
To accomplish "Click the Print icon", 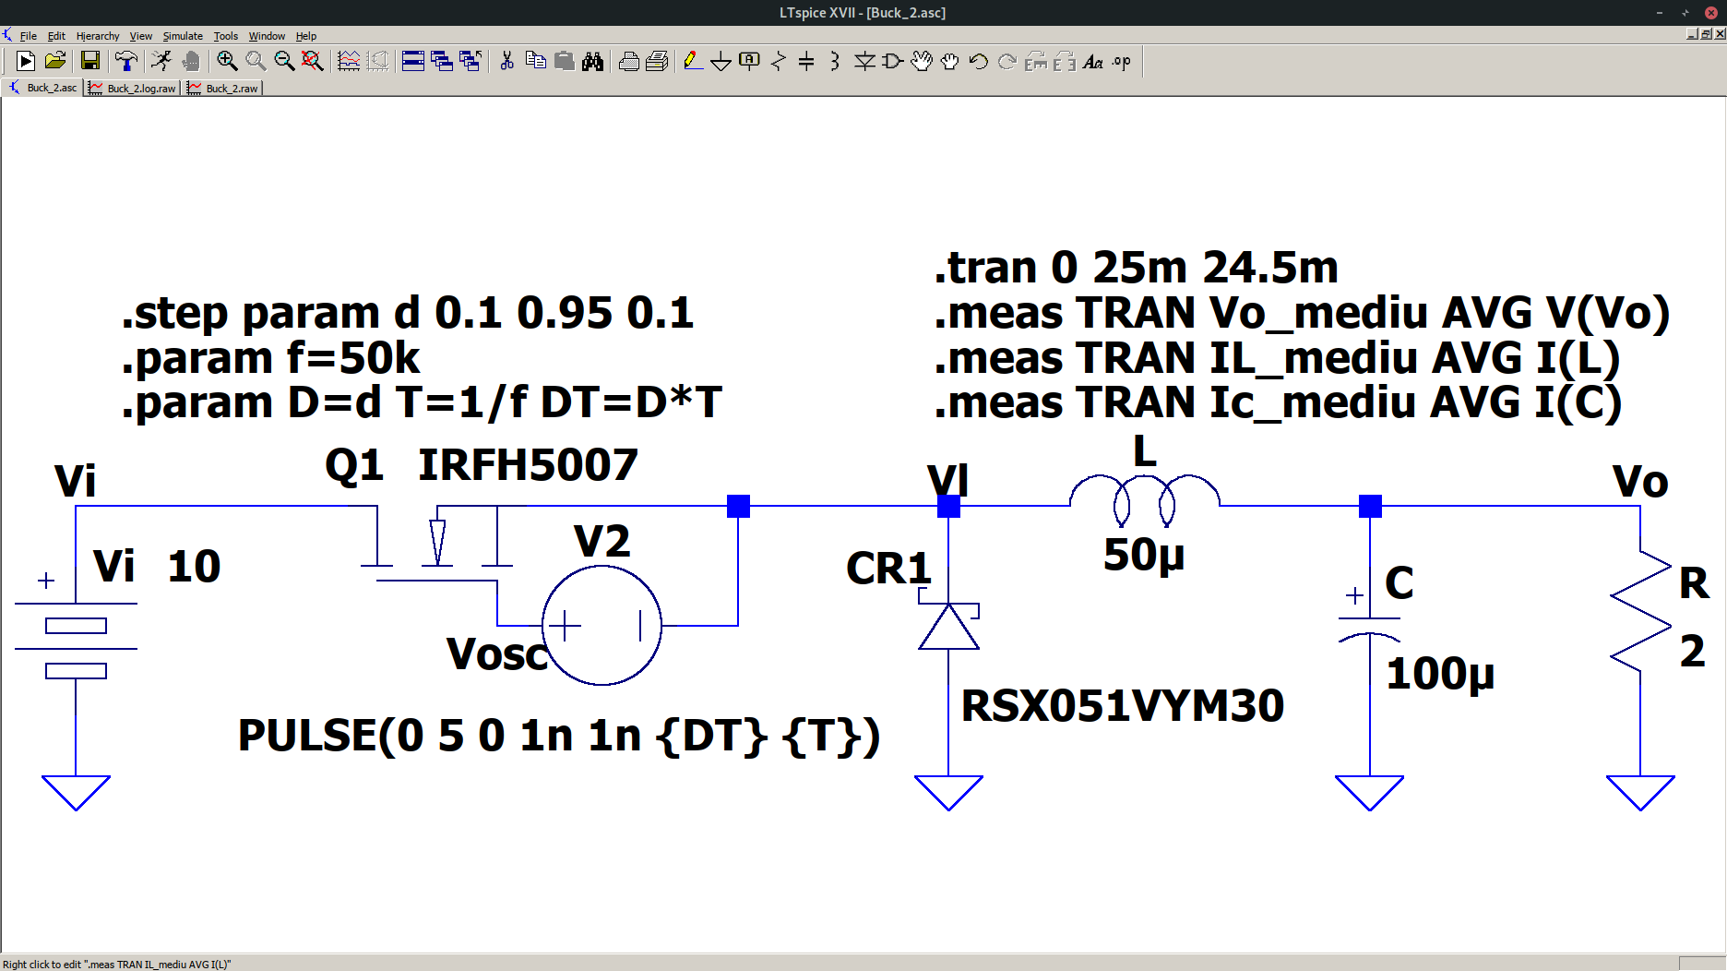I will point(629,61).
